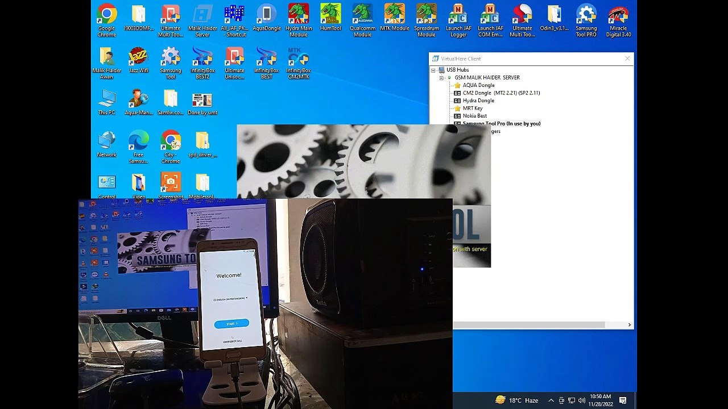Launch the Samsung Tool PRO shortcut
The width and height of the screenshot is (728, 409).
click(586, 20)
